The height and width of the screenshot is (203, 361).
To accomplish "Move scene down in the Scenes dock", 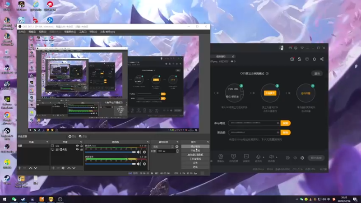I will click(36, 168).
